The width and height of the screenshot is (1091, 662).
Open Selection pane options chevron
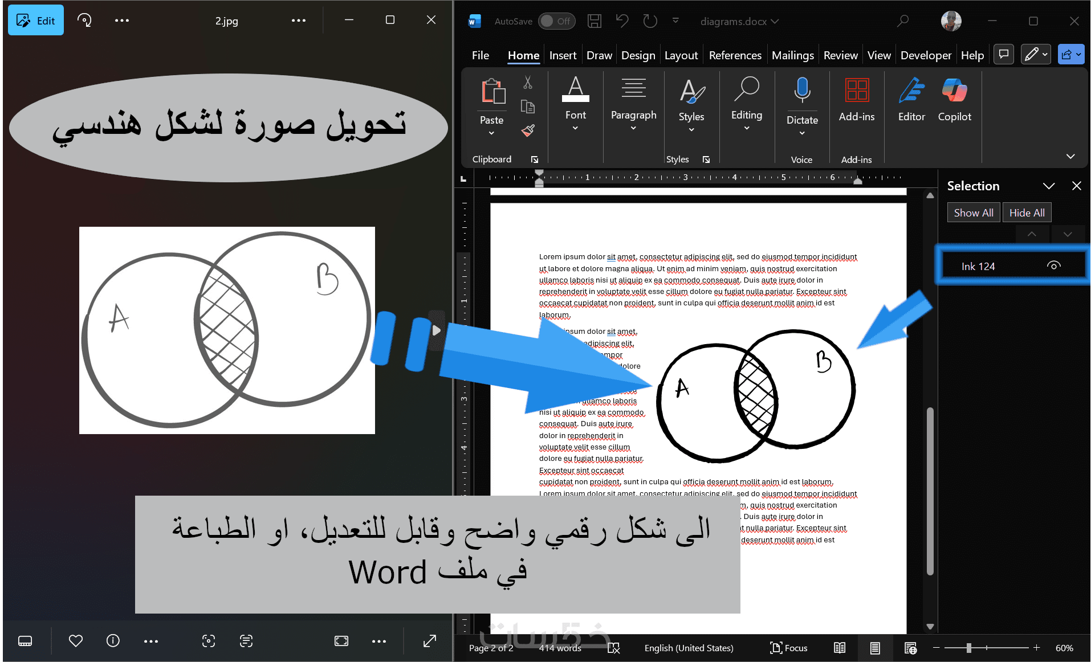tap(1049, 186)
